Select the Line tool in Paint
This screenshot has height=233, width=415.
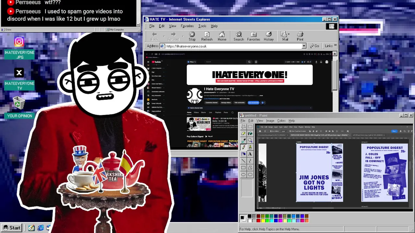pos(243,161)
